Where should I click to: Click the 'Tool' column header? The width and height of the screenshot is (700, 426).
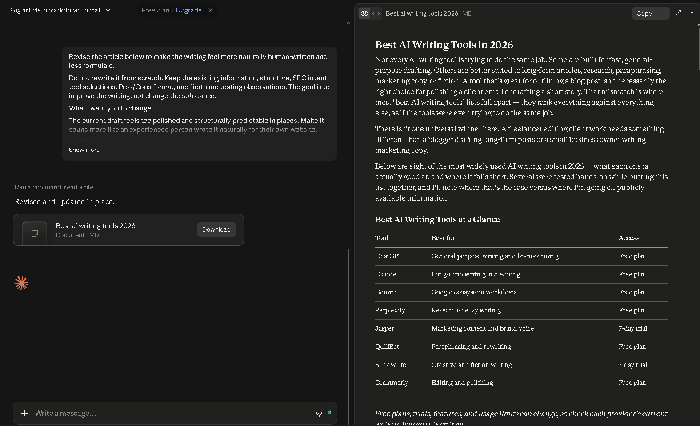(x=381, y=238)
